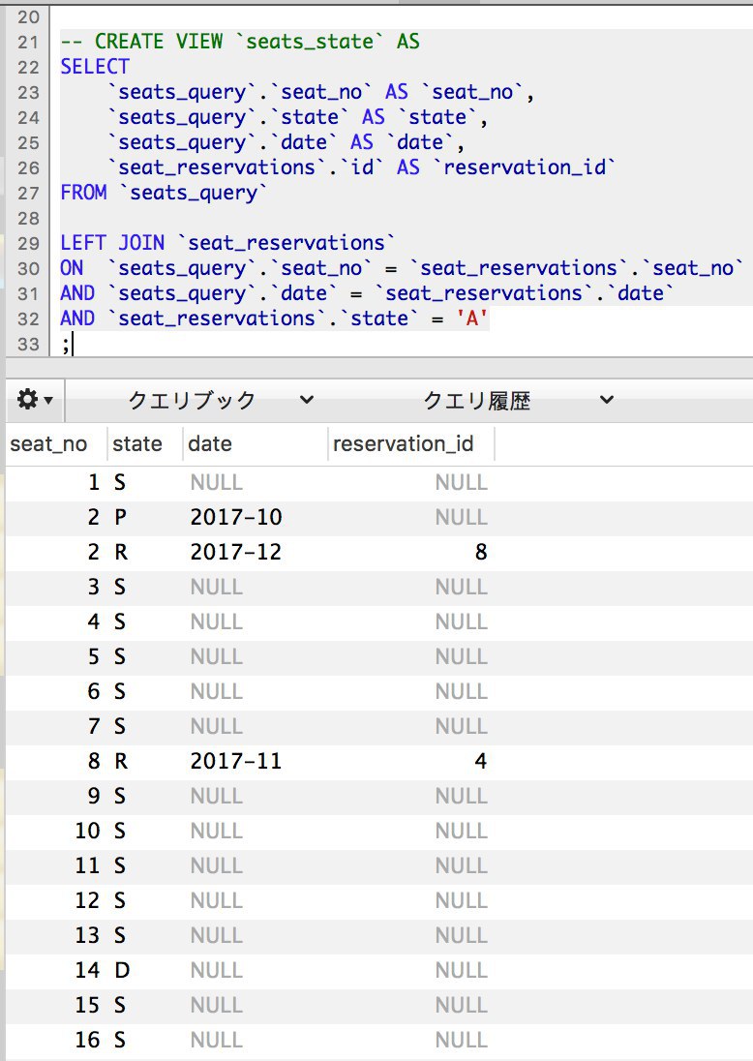753x1061 pixels.
Task: Place cursor on line 33 semicolon
Action: point(66,344)
